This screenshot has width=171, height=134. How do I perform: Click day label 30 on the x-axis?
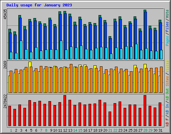point(155,130)
